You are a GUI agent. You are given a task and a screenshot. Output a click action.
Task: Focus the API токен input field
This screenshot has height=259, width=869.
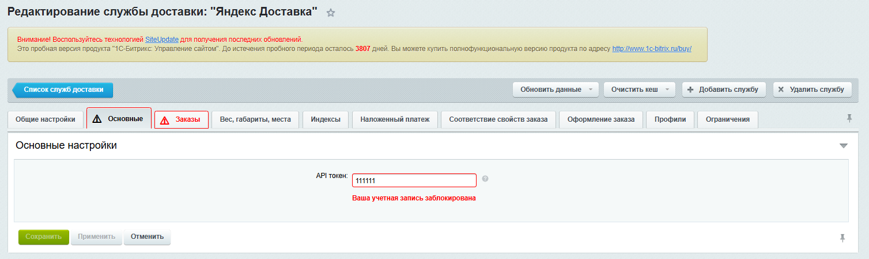pyautogui.click(x=414, y=180)
